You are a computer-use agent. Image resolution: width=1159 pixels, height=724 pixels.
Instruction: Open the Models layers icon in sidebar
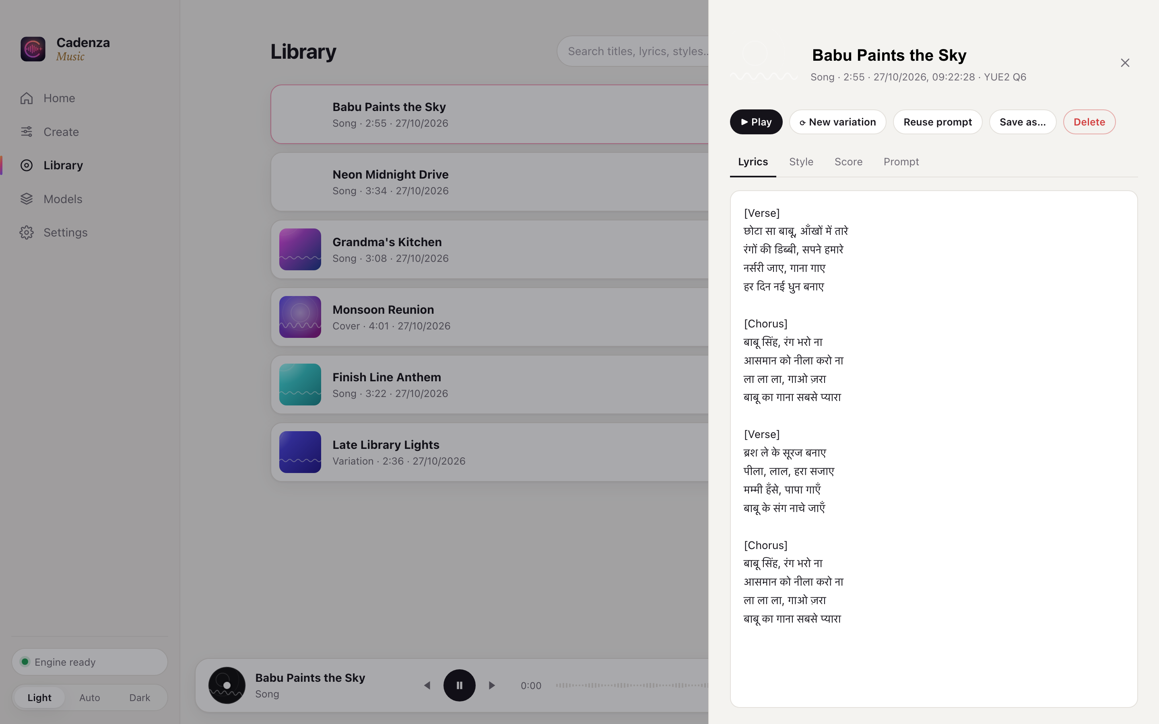click(x=27, y=199)
